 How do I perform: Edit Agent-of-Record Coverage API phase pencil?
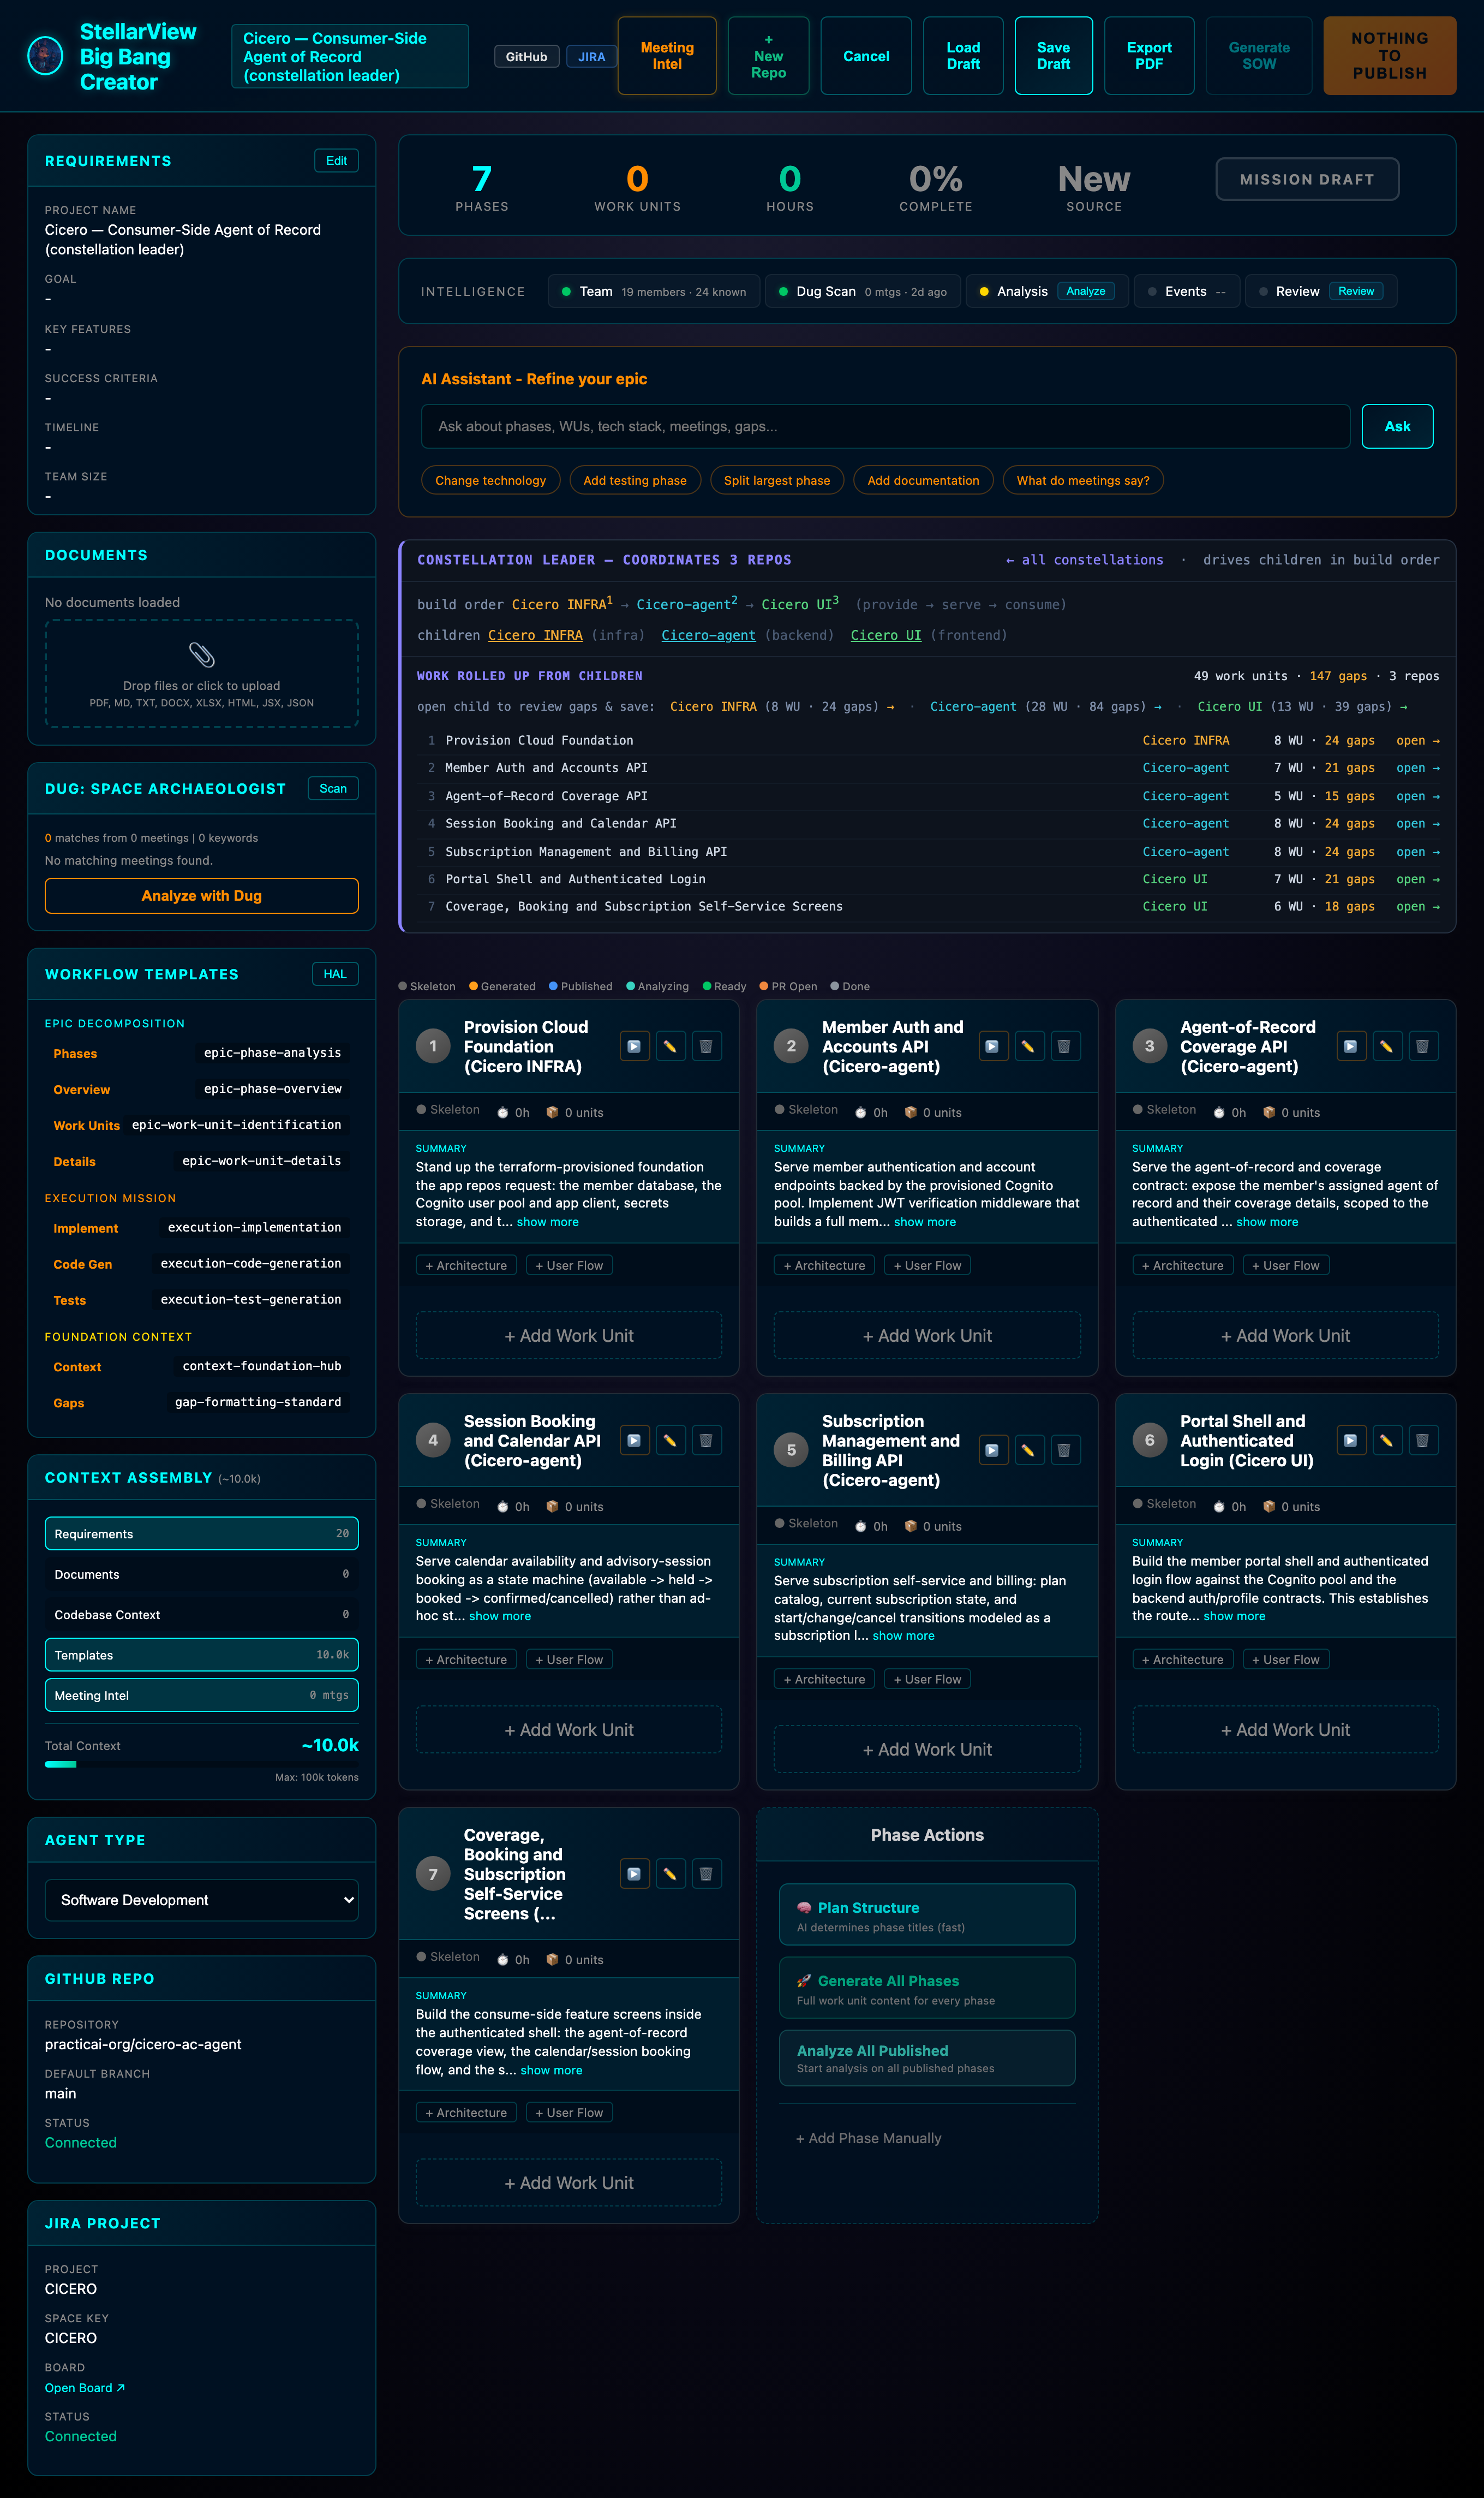1386,1046
